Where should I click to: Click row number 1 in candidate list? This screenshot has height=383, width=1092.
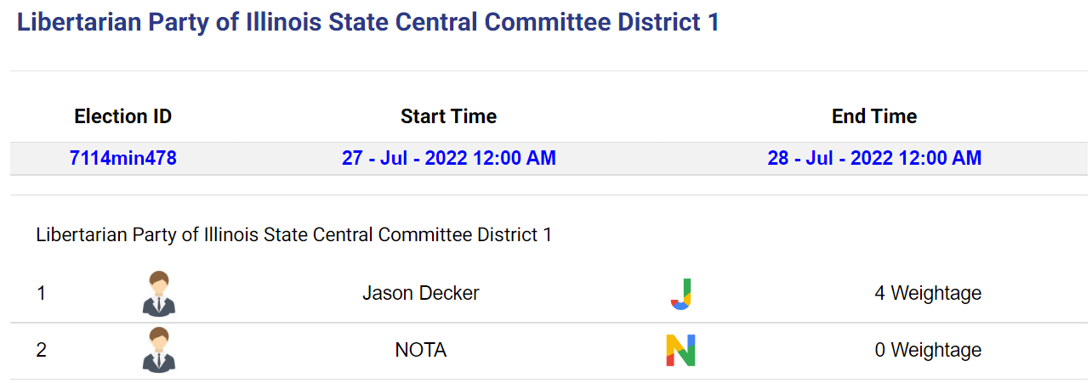click(x=41, y=293)
